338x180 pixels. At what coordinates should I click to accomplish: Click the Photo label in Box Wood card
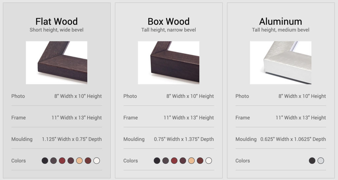pos(130,96)
